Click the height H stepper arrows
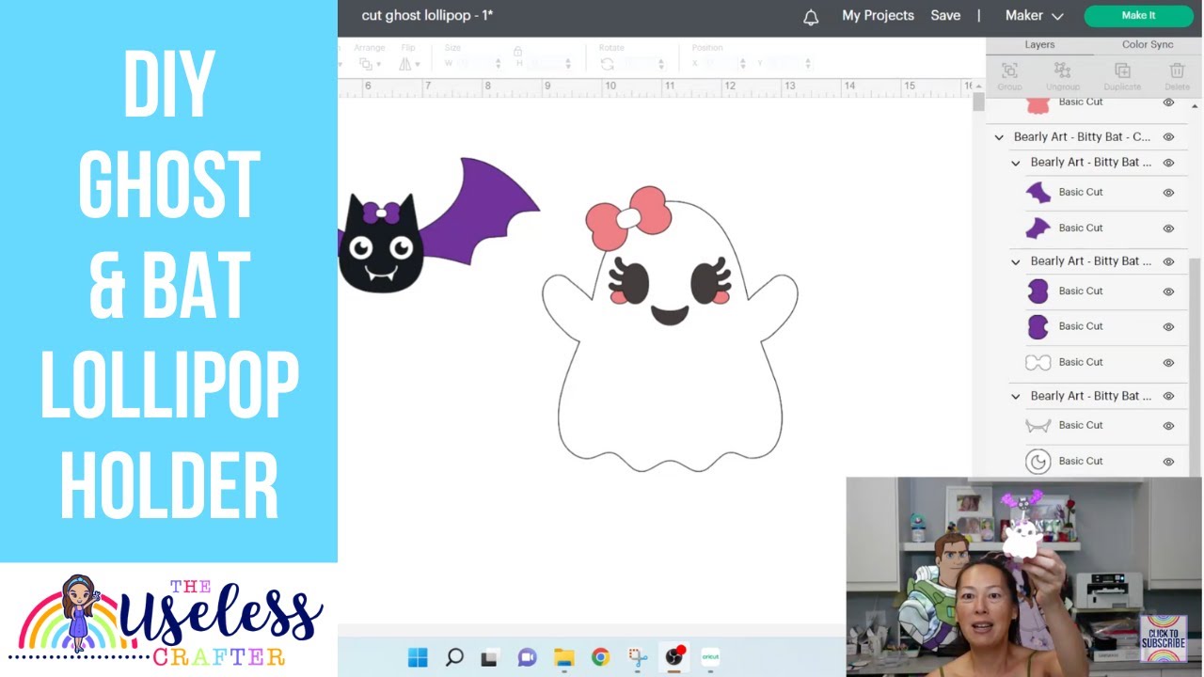This screenshot has width=1204, height=677. [568, 64]
